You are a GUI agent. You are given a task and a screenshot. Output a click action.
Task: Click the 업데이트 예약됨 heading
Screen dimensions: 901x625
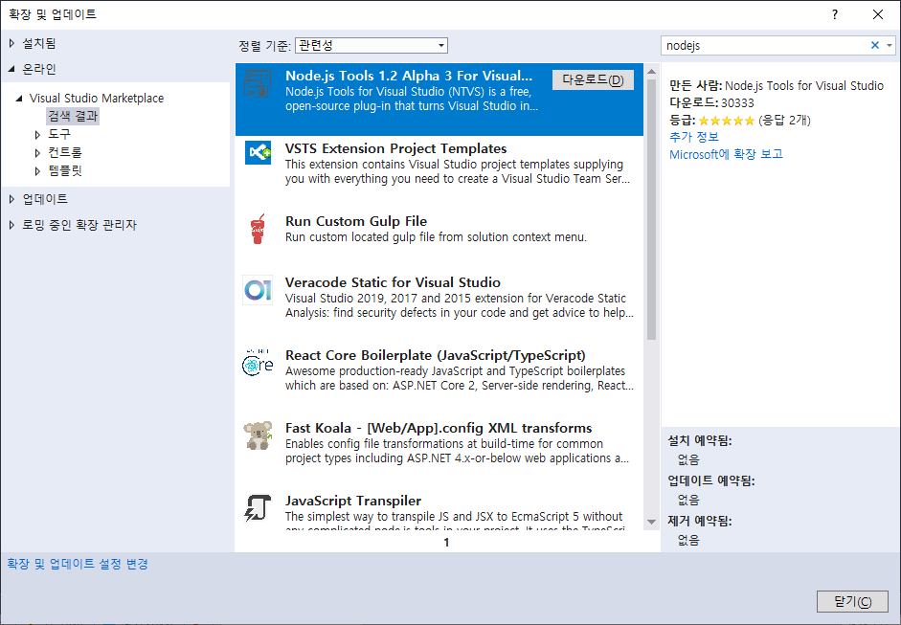[x=711, y=480]
